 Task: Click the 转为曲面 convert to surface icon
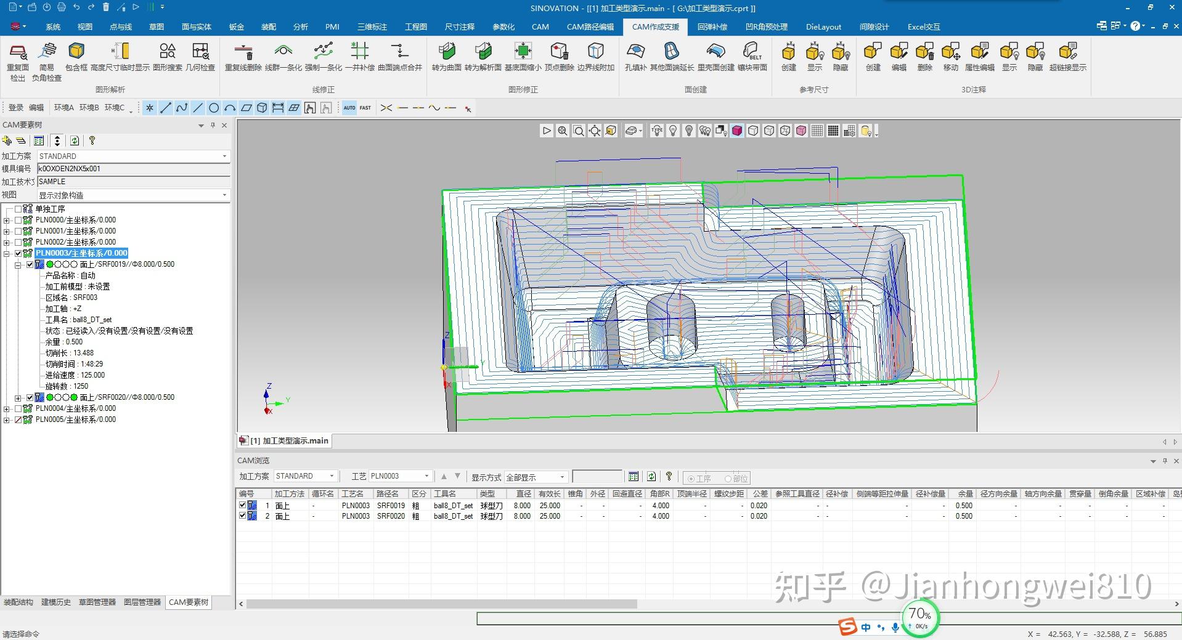(x=447, y=52)
